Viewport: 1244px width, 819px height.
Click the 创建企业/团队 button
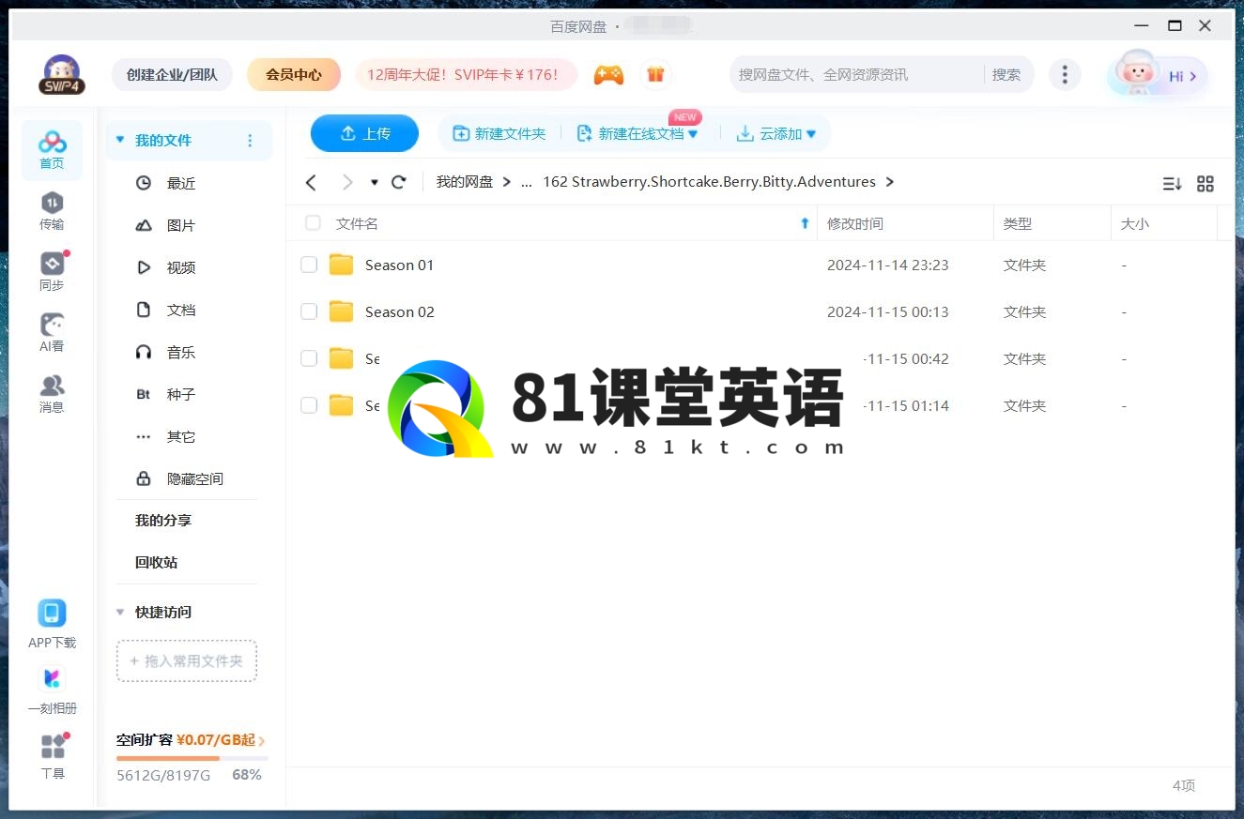pos(172,74)
